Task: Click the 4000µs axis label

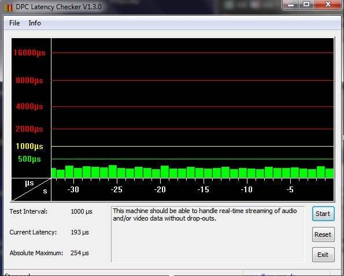Action: [29, 107]
